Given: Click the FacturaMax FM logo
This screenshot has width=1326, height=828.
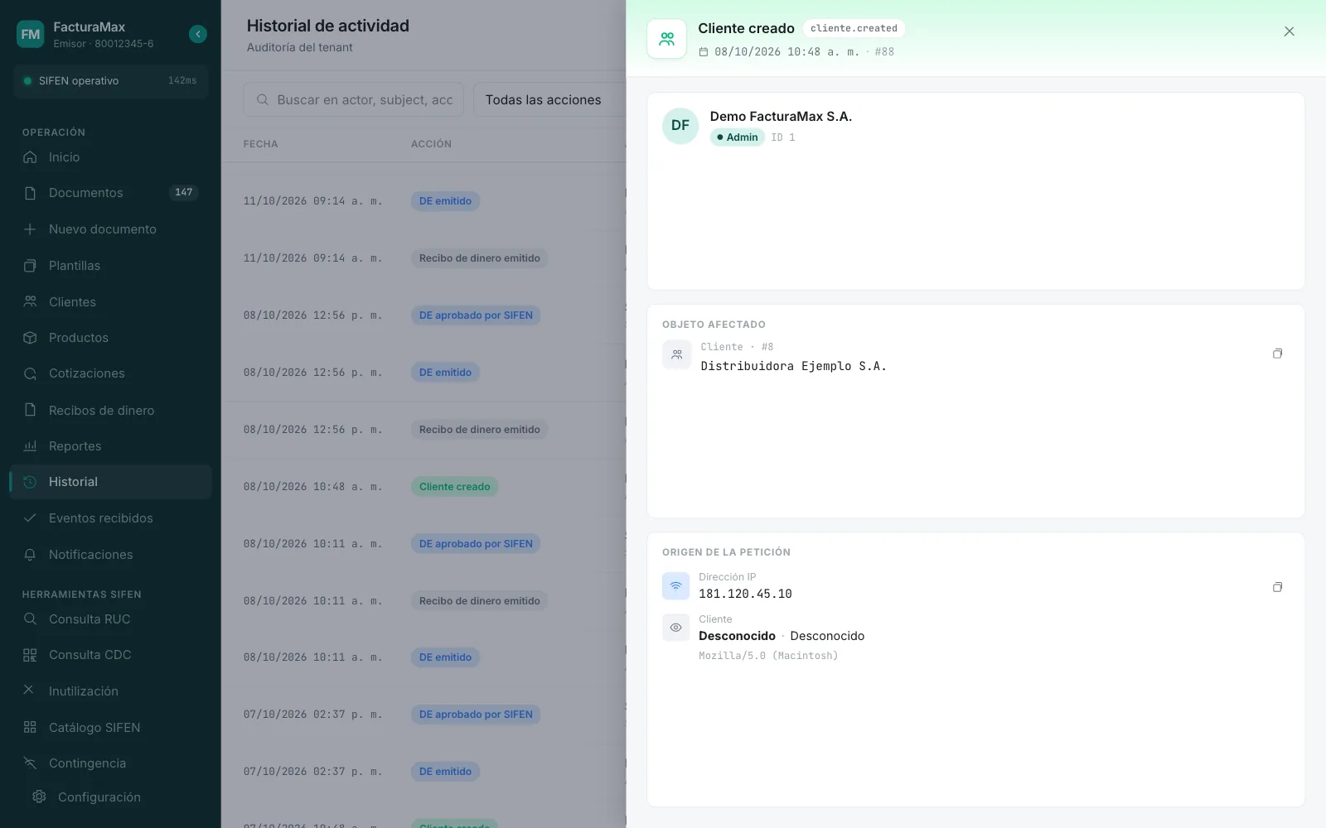Looking at the screenshot, I should point(31,34).
